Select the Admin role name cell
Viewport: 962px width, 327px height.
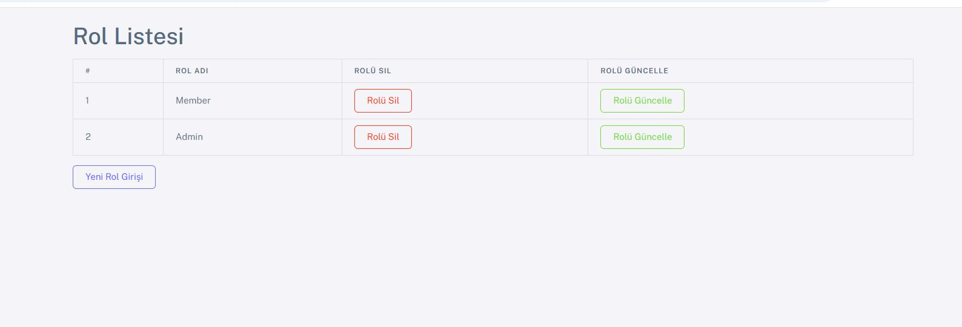pyautogui.click(x=253, y=137)
